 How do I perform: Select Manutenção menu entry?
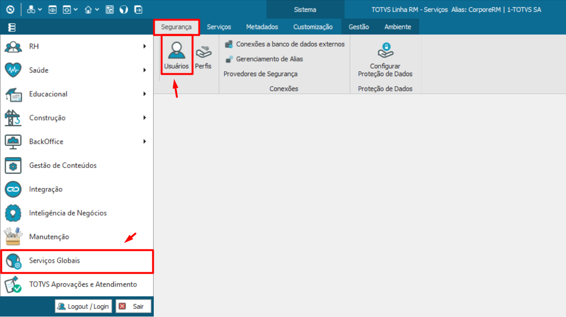[x=77, y=237]
